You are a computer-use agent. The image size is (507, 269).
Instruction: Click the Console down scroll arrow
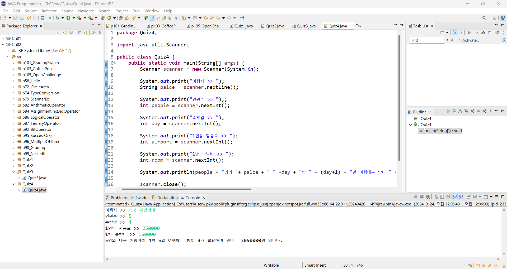click(504, 254)
